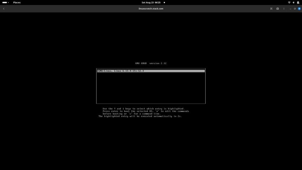Viewport: 302px width, 170px height.
Task: Restore the remote viewer window size
Action: (295, 9)
